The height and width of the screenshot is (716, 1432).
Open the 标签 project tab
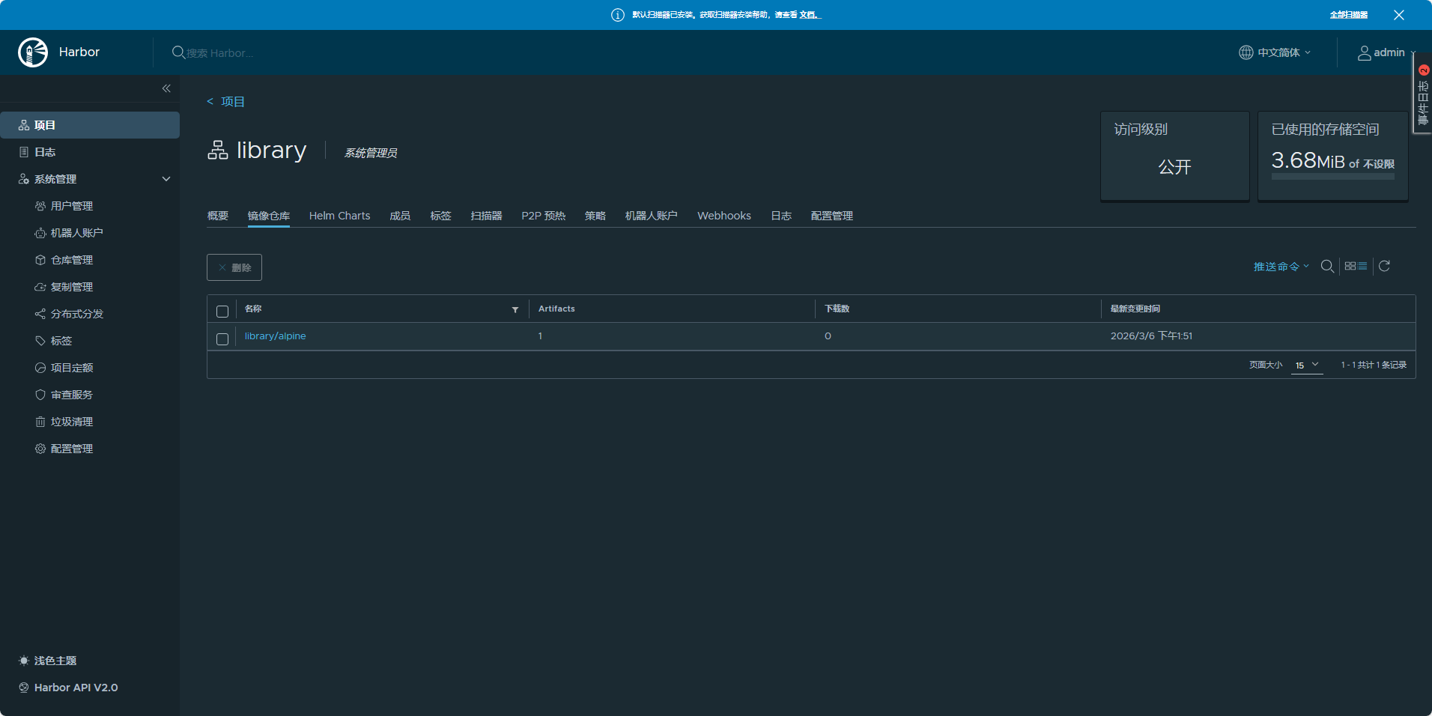click(x=440, y=216)
